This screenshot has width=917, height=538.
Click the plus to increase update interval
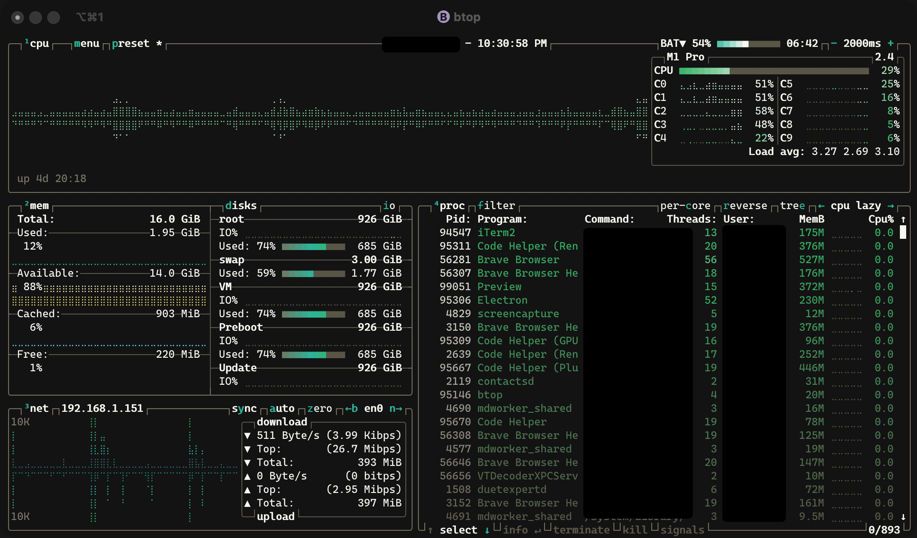pos(890,43)
